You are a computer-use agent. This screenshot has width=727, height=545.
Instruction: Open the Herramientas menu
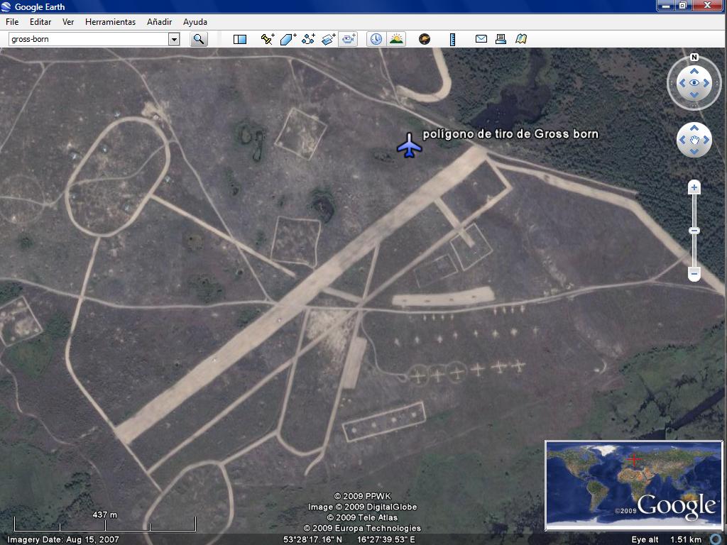click(x=110, y=22)
